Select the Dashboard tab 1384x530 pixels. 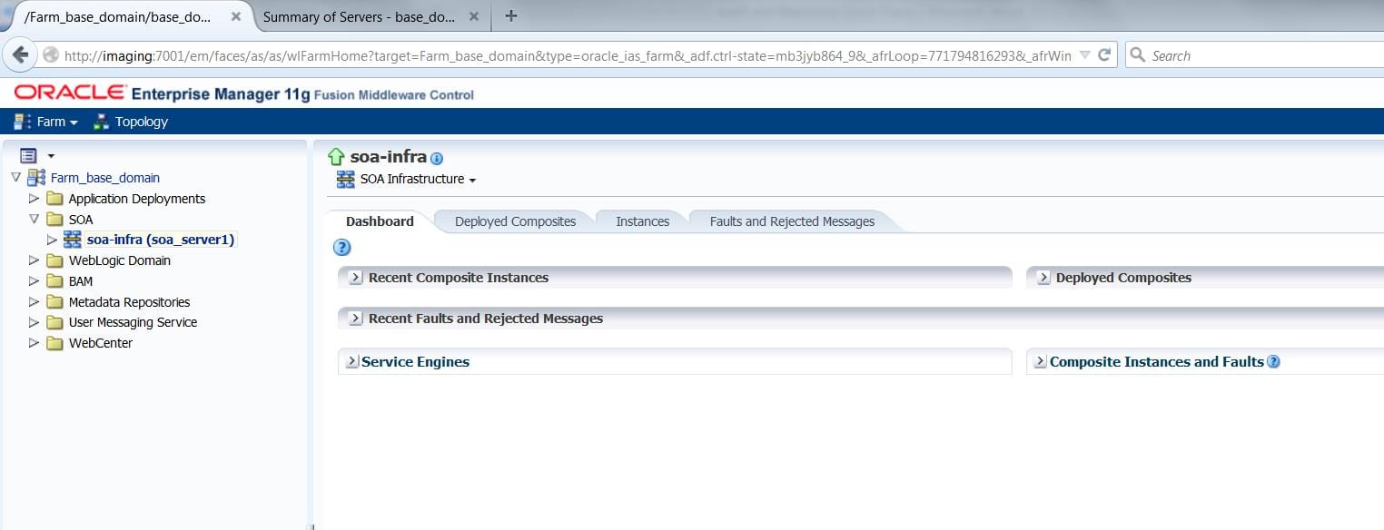(380, 221)
